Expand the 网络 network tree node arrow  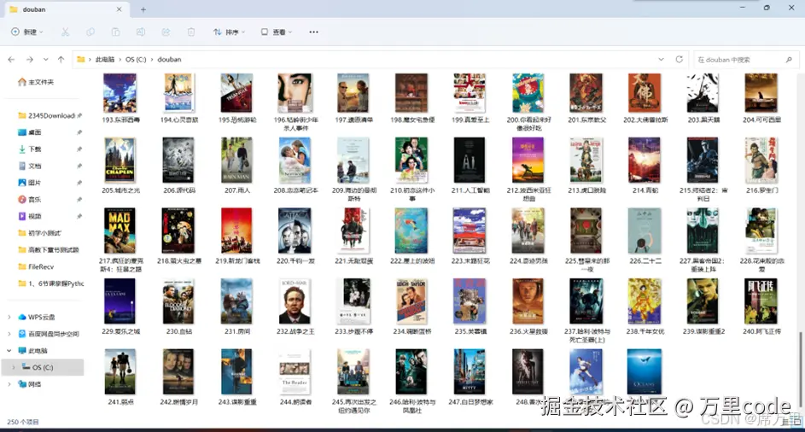[9, 384]
